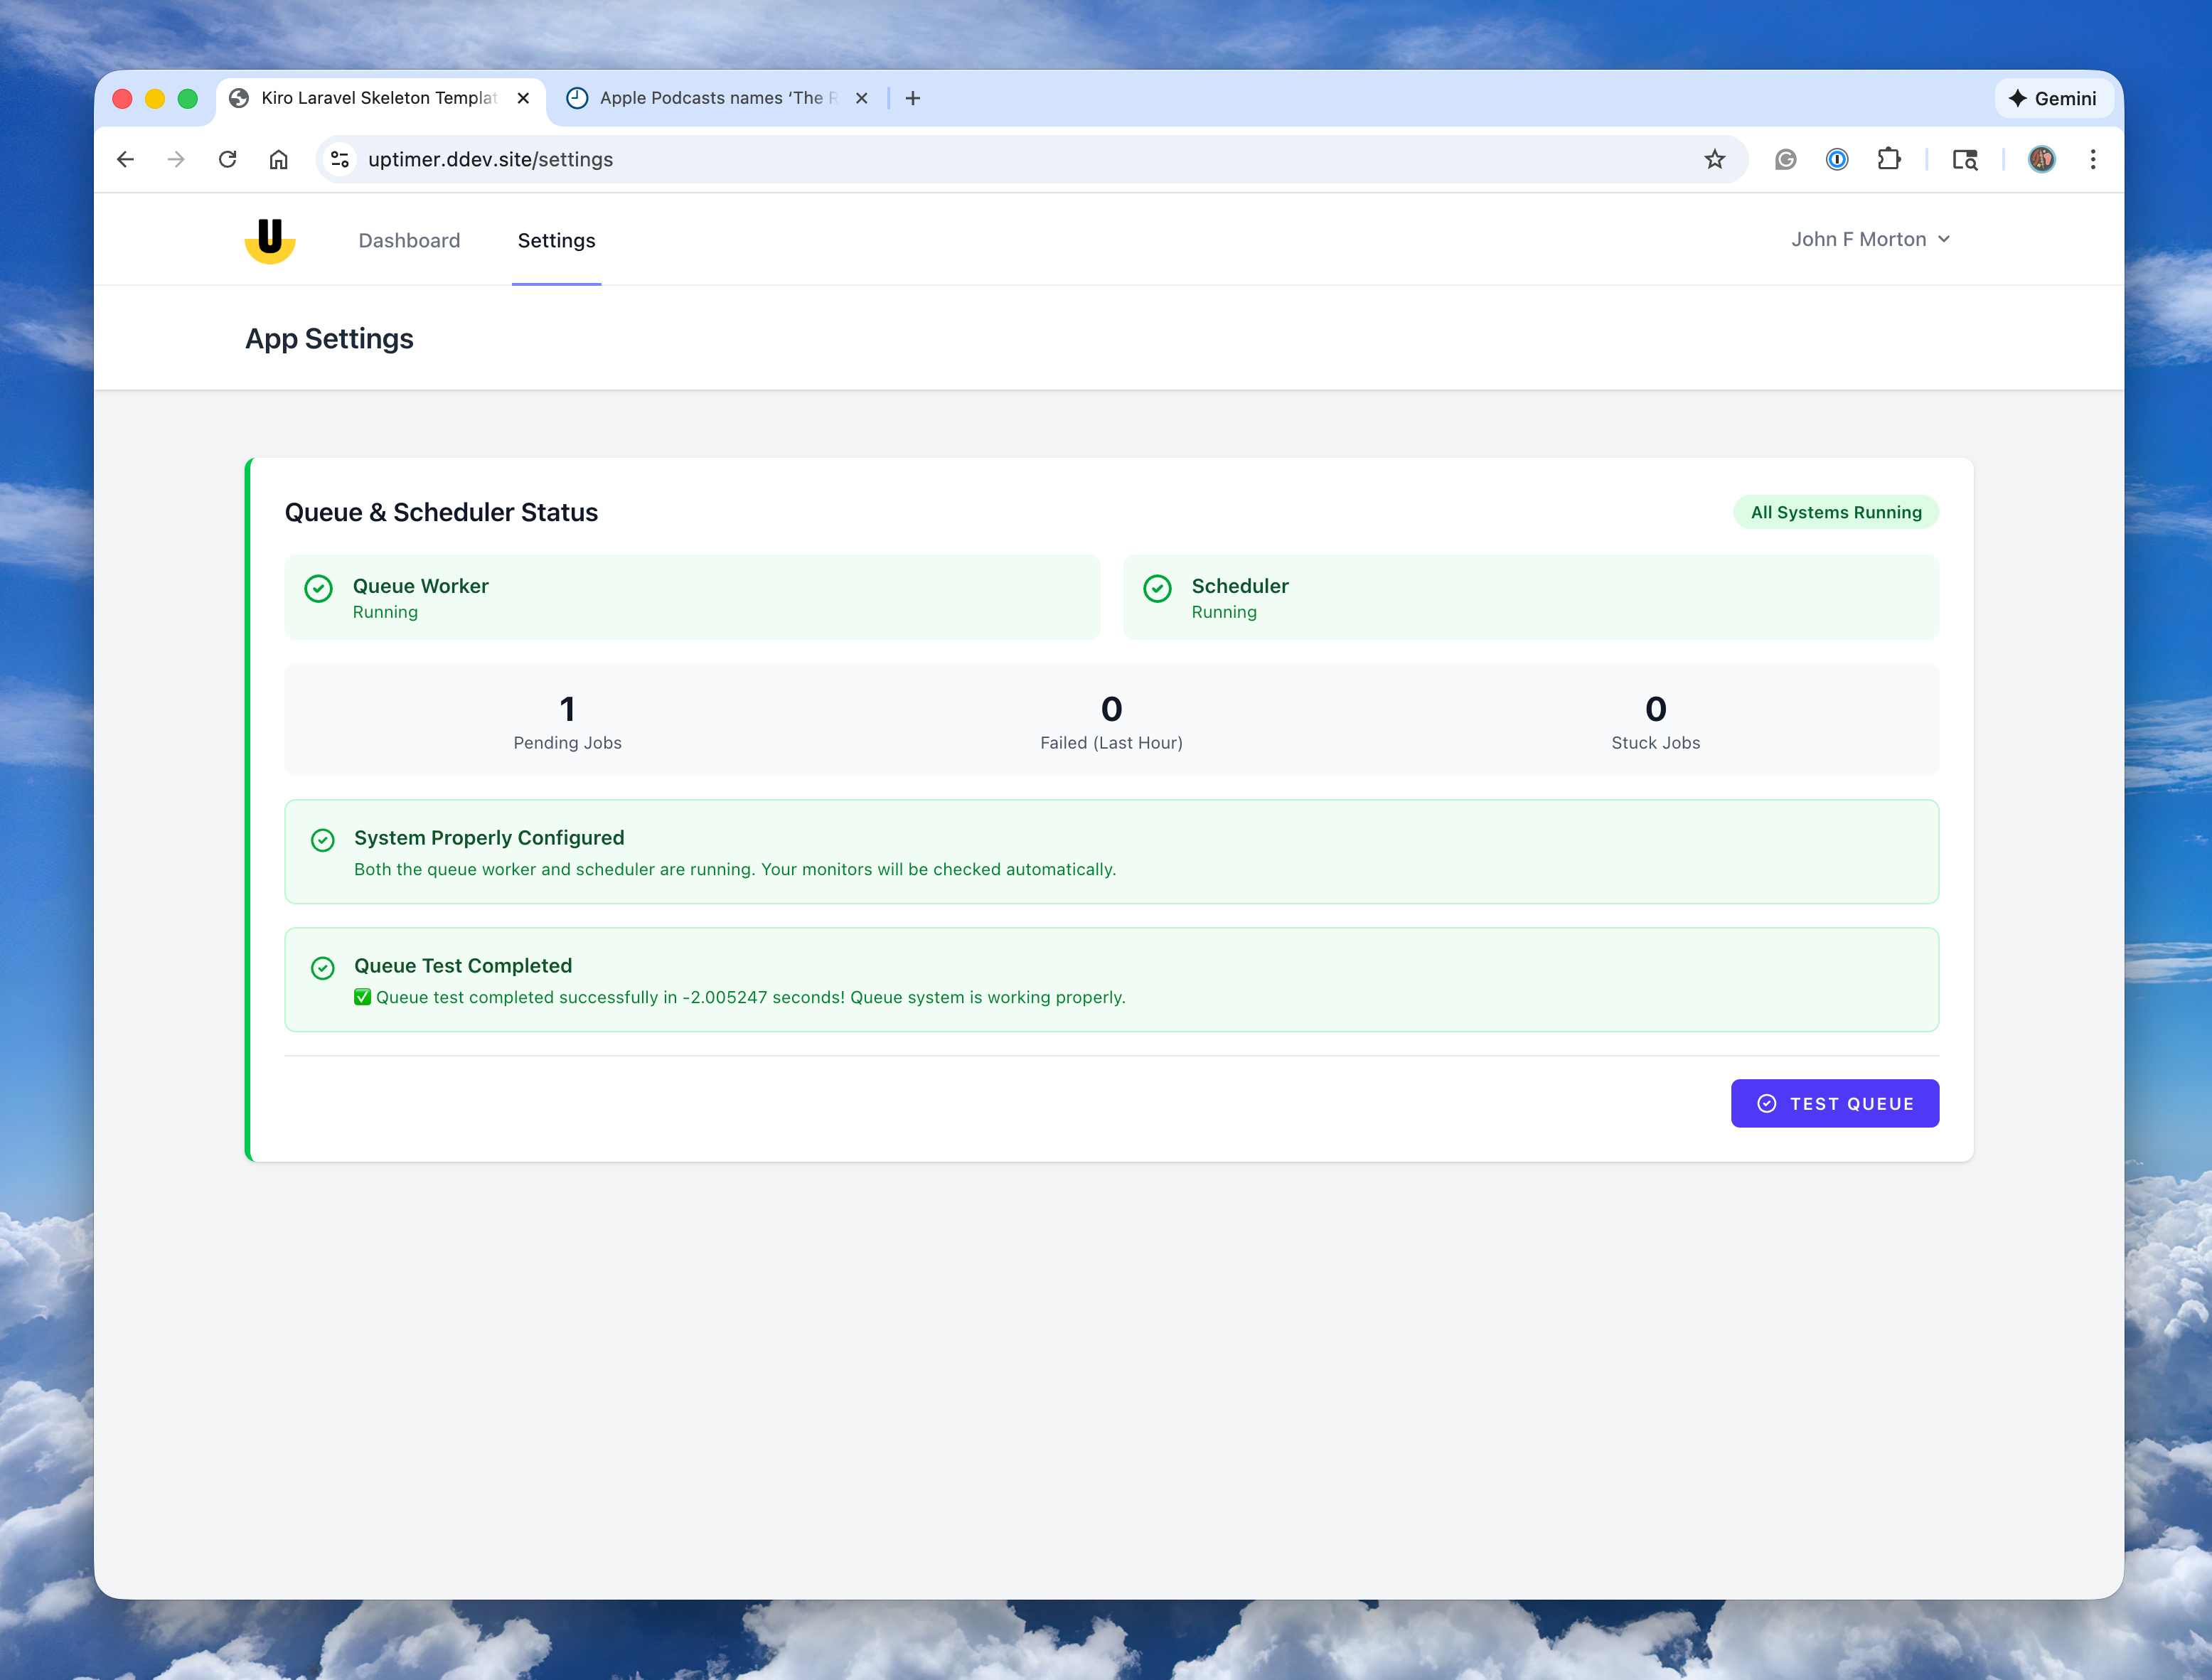
Task: Open the Gemini button
Action: [2052, 98]
